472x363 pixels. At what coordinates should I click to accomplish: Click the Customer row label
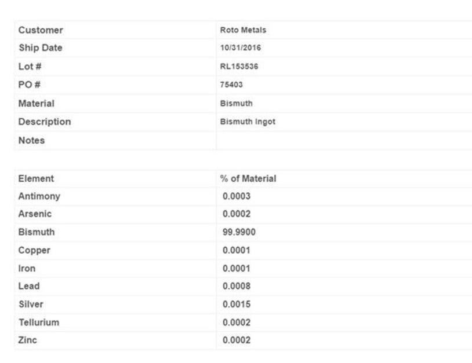[x=41, y=30]
